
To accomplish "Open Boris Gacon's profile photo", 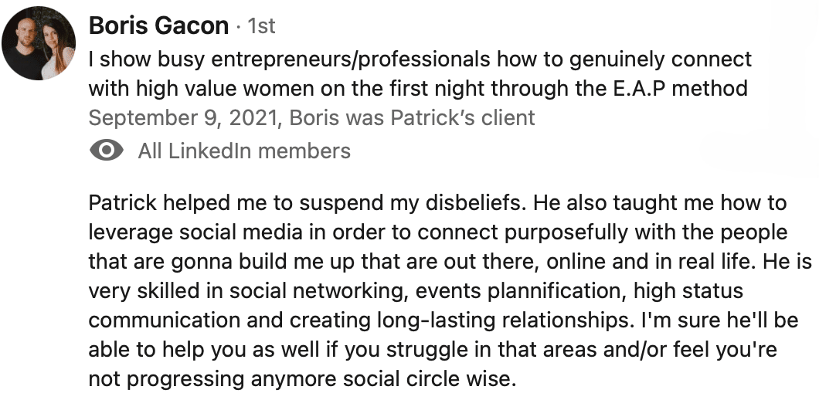I will [x=38, y=43].
